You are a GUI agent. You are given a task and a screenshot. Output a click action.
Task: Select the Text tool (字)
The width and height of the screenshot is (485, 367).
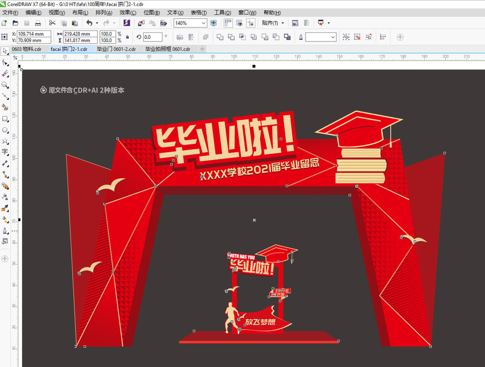coord(5,152)
